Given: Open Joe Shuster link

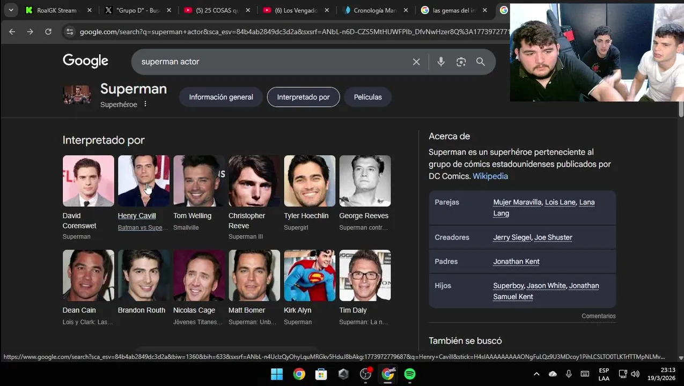Looking at the screenshot, I should coord(553,237).
